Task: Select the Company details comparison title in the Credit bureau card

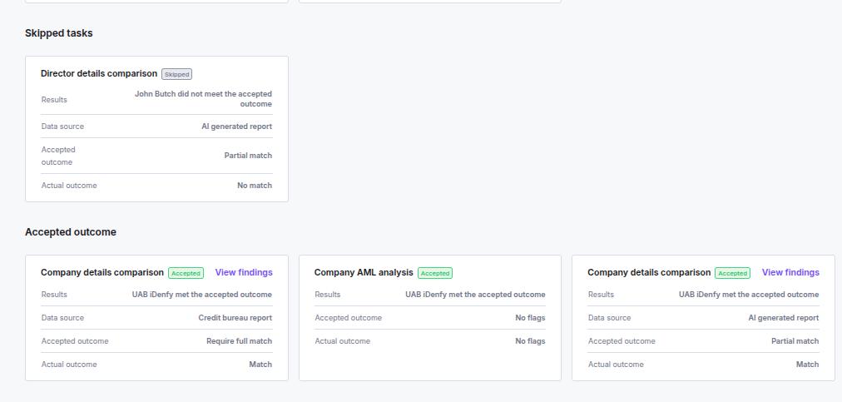Action: (x=102, y=272)
